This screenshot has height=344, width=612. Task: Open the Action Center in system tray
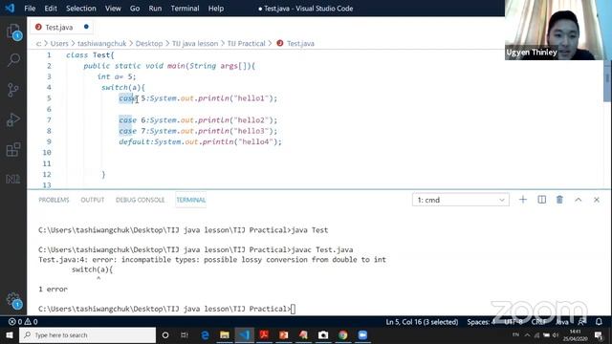pyautogui.click(x=599, y=335)
